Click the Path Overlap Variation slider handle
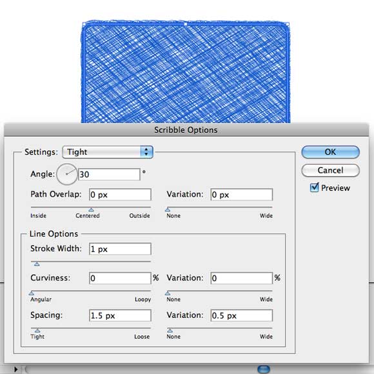 coord(168,210)
